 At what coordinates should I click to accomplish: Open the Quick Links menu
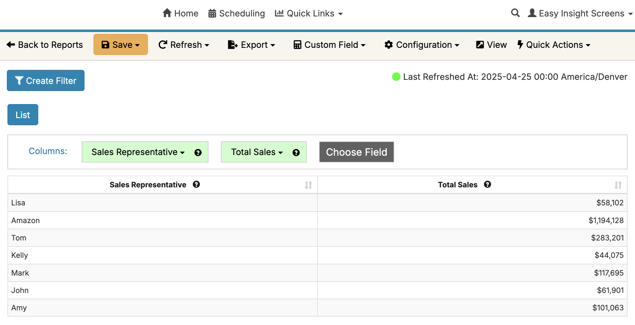coord(309,13)
